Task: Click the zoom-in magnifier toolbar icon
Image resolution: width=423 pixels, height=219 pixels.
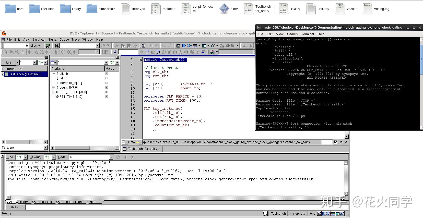Action: click(x=11, y=52)
